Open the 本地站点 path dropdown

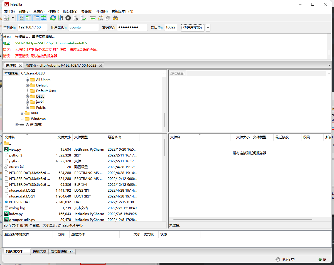tap(164, 73)
